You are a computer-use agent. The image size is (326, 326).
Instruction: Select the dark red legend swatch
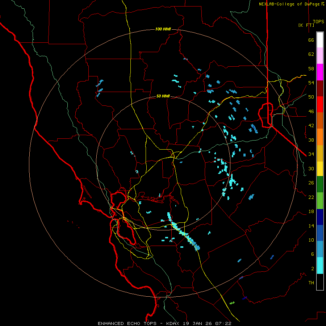click(x=320, y=88)
